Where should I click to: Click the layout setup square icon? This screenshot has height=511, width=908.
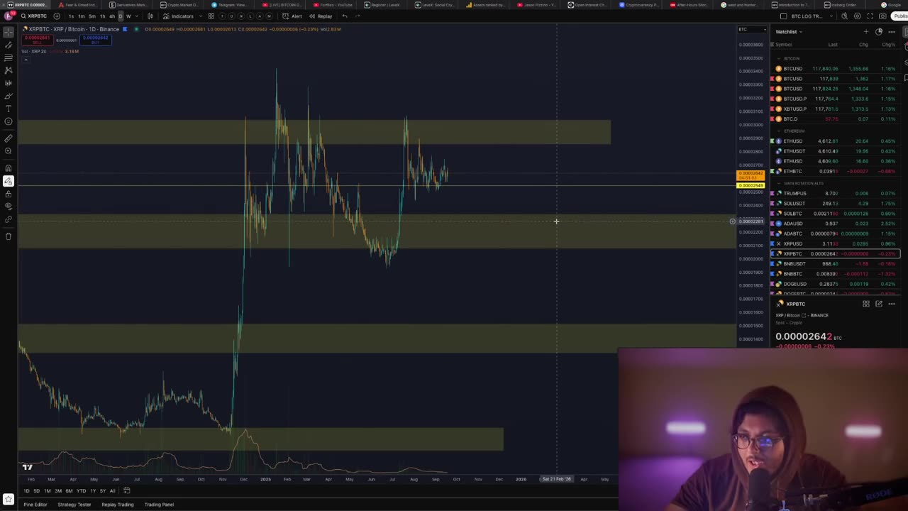click(x=783, y=16)
